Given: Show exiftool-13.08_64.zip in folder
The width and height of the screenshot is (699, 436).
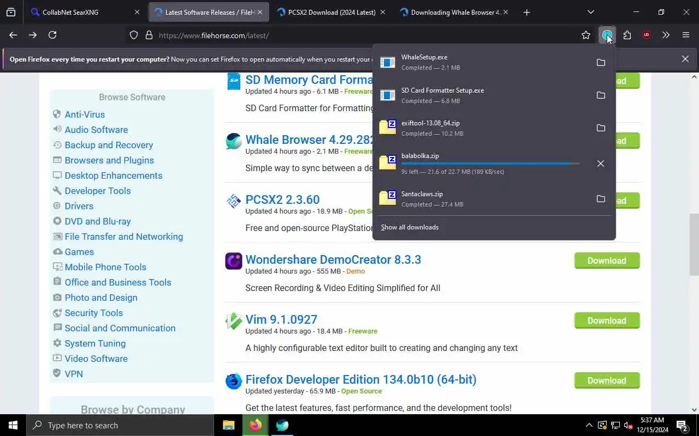Looking at the screenshot, I should tap(601, 128).
